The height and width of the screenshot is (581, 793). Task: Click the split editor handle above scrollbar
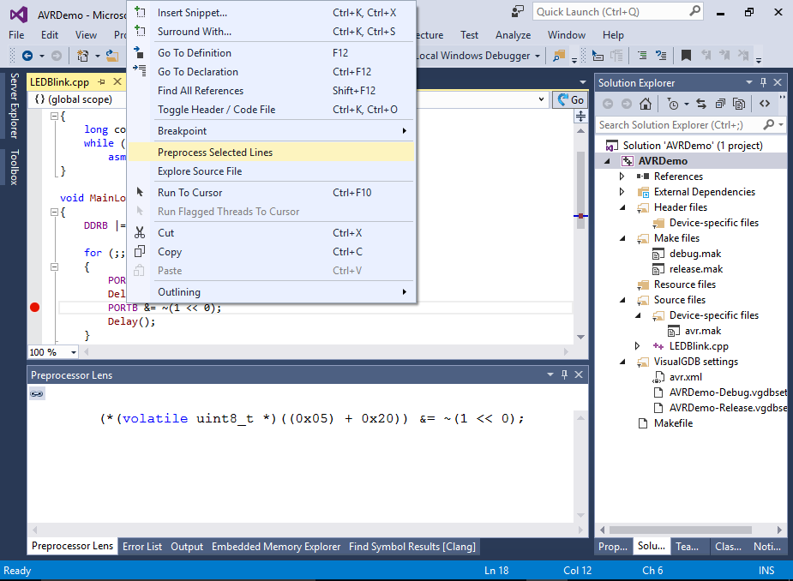(x=580, y=117)
